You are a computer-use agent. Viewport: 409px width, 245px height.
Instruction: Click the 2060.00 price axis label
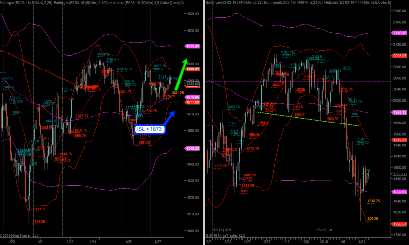pyautogui.click(x=400, y=78)
